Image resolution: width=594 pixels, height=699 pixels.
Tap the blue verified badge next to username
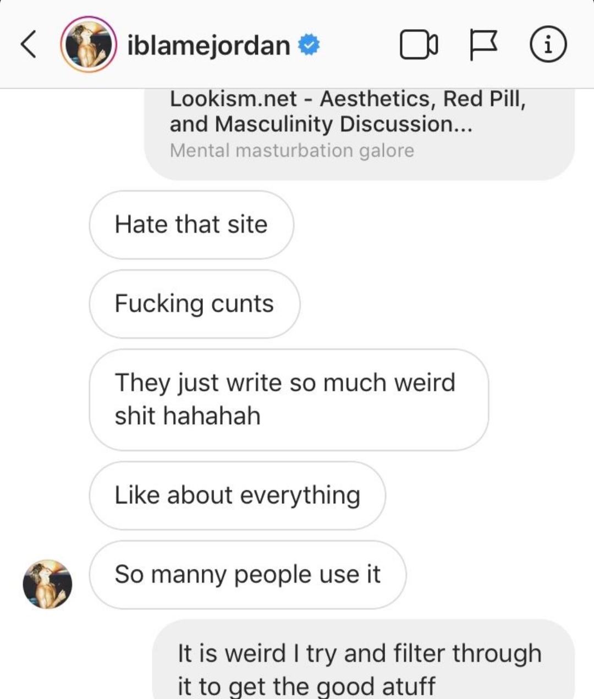[309, 46]
